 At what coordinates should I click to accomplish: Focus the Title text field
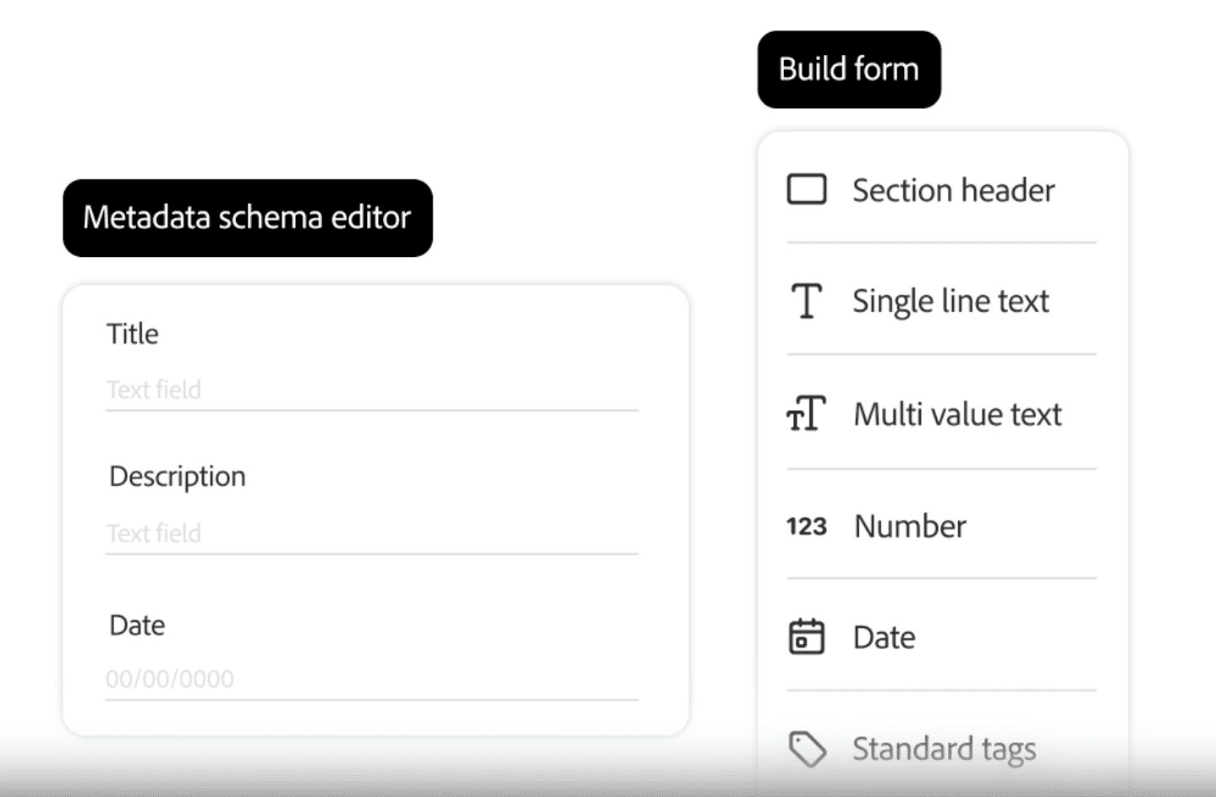[372, 390]
